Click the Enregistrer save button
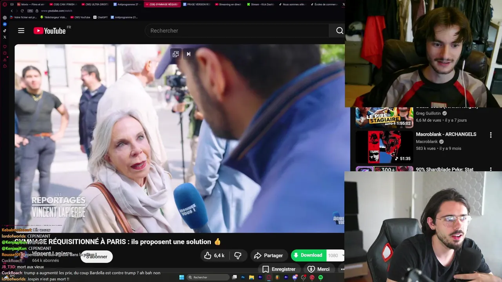502x282 pixels. [279, 269]
